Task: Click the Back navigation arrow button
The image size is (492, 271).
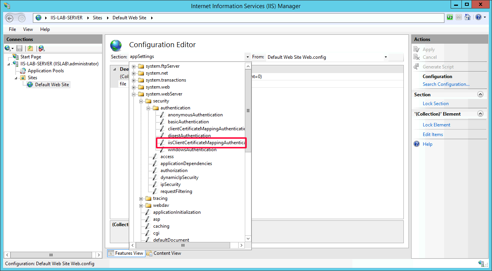Action: click(x=10, y=18)
